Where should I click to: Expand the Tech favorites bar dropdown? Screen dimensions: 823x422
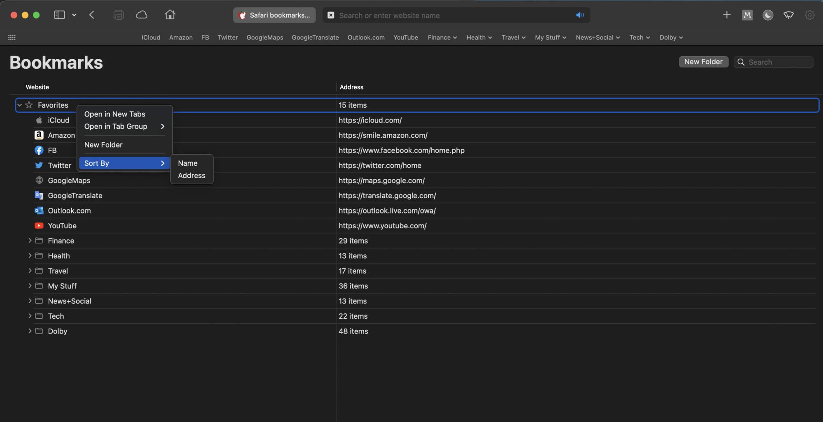(x=640, y=37)
